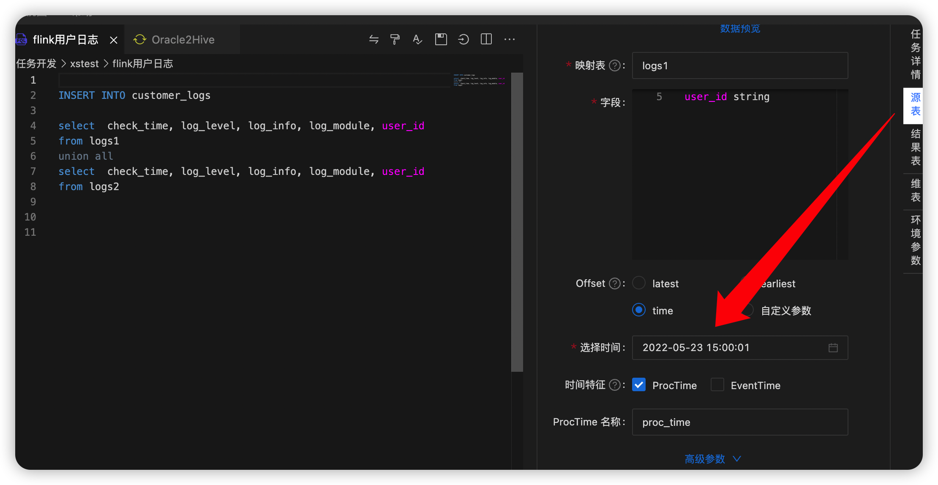Click the swap arrows toolbar icon
Screen dimensions: 938x485
(374, 40)
